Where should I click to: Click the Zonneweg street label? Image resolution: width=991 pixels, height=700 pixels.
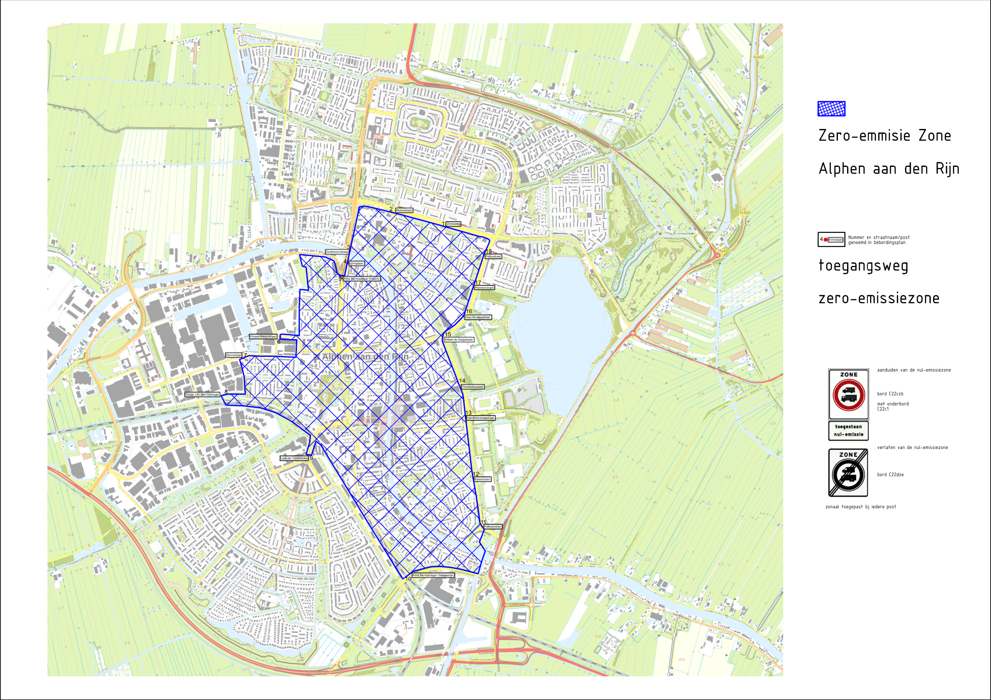(x=453, y=224)
